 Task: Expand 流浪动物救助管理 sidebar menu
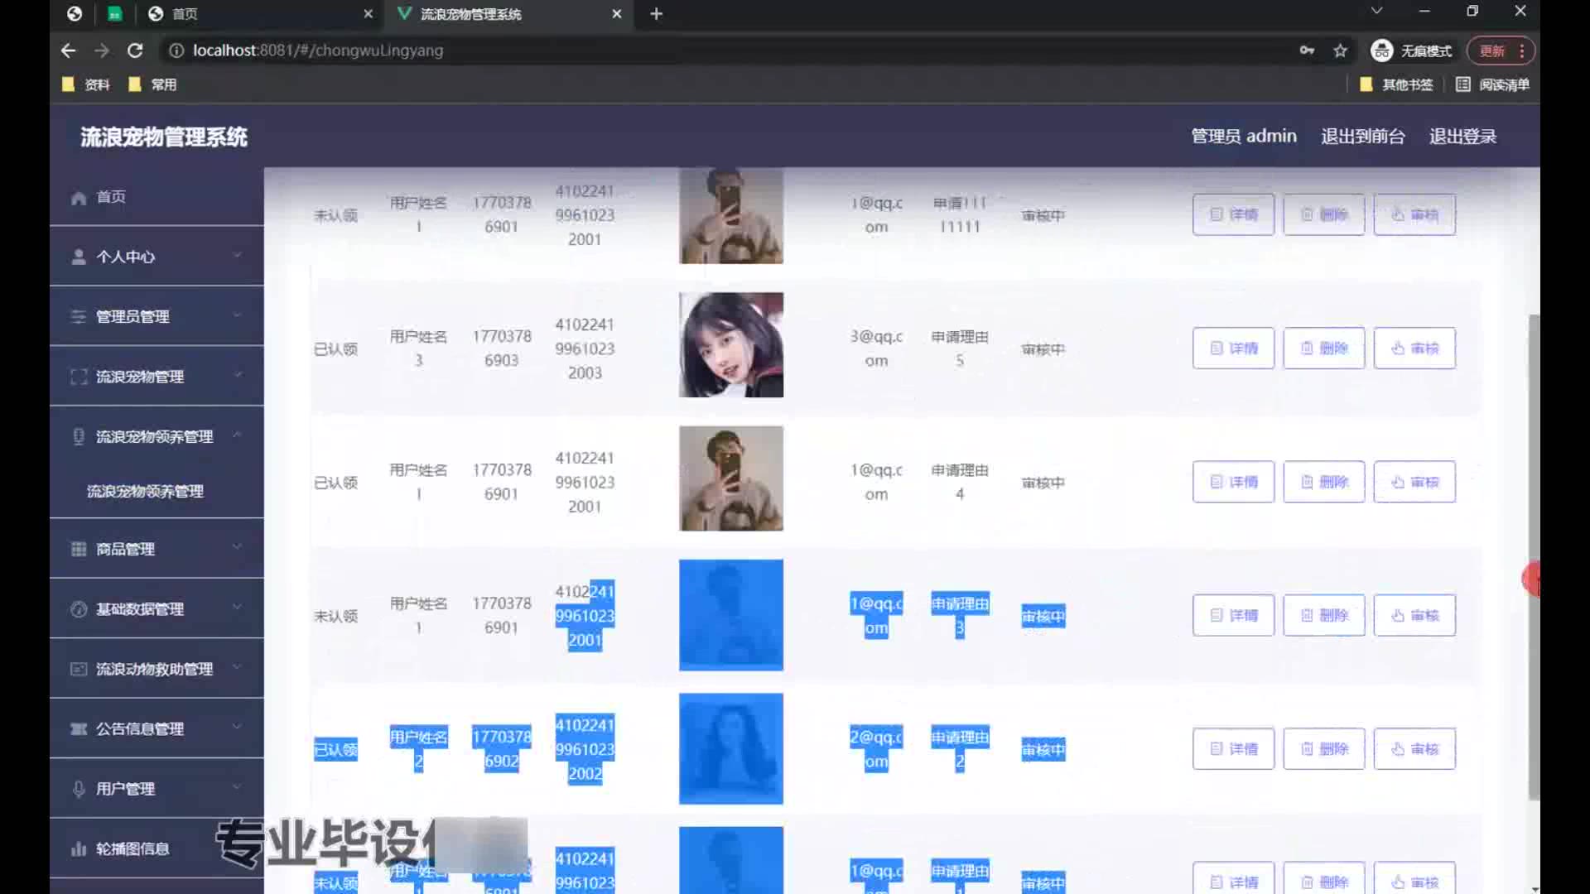[157, 669]
